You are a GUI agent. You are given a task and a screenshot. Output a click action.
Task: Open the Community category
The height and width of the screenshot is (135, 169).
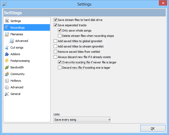(x=27, y=74)
